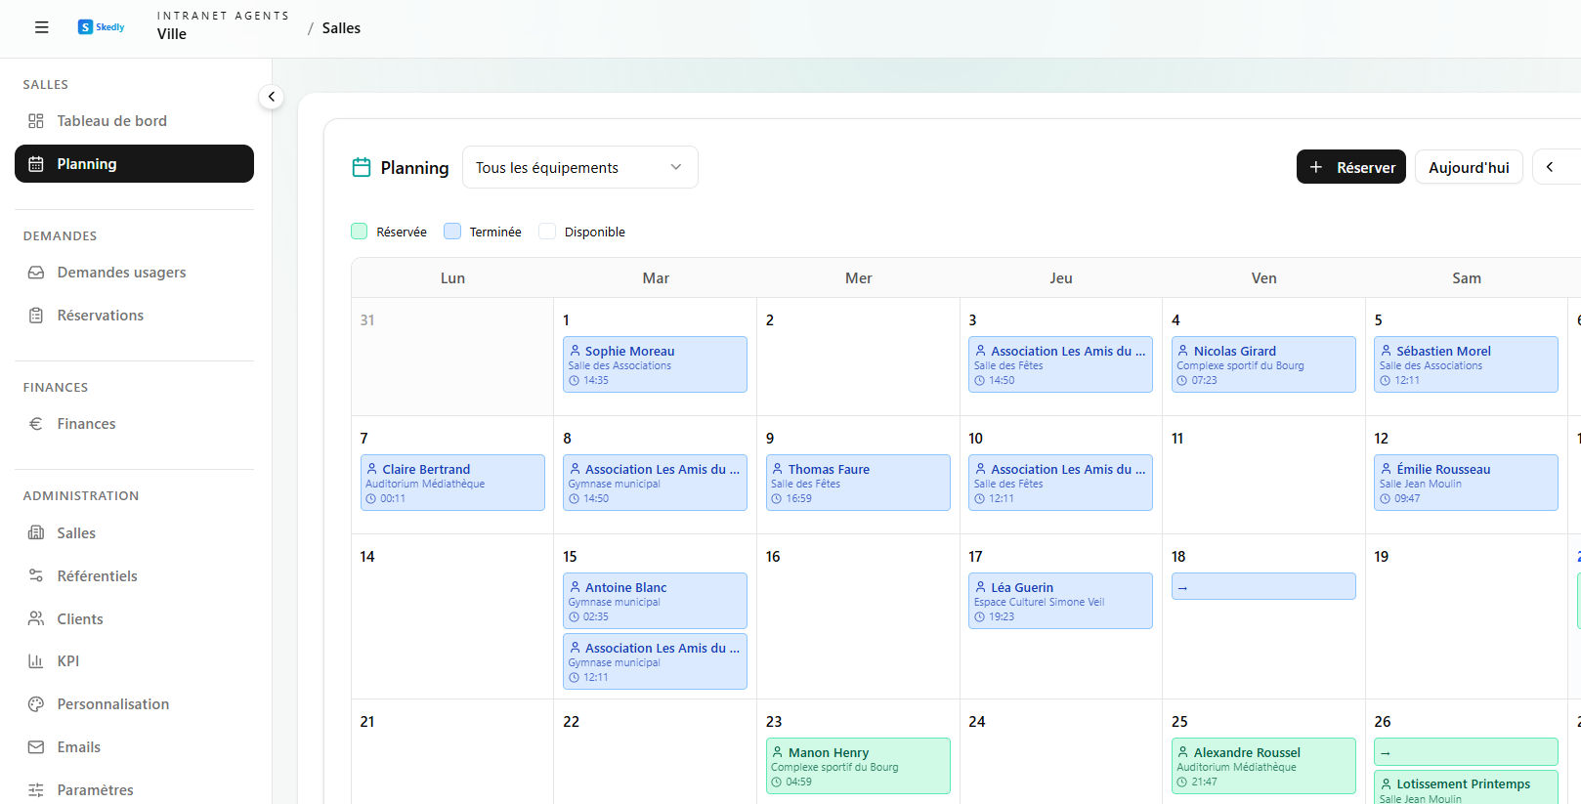Click the Skedly logo
The height and width of the screenshot is (804, 1581).
coord(102,27)
